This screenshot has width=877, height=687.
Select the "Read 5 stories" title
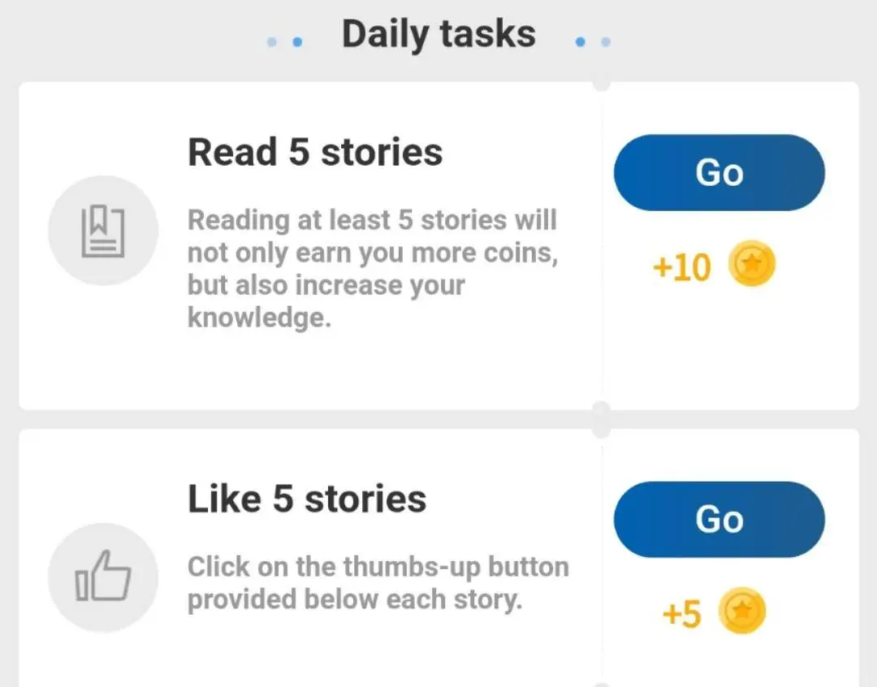point(315,152)
